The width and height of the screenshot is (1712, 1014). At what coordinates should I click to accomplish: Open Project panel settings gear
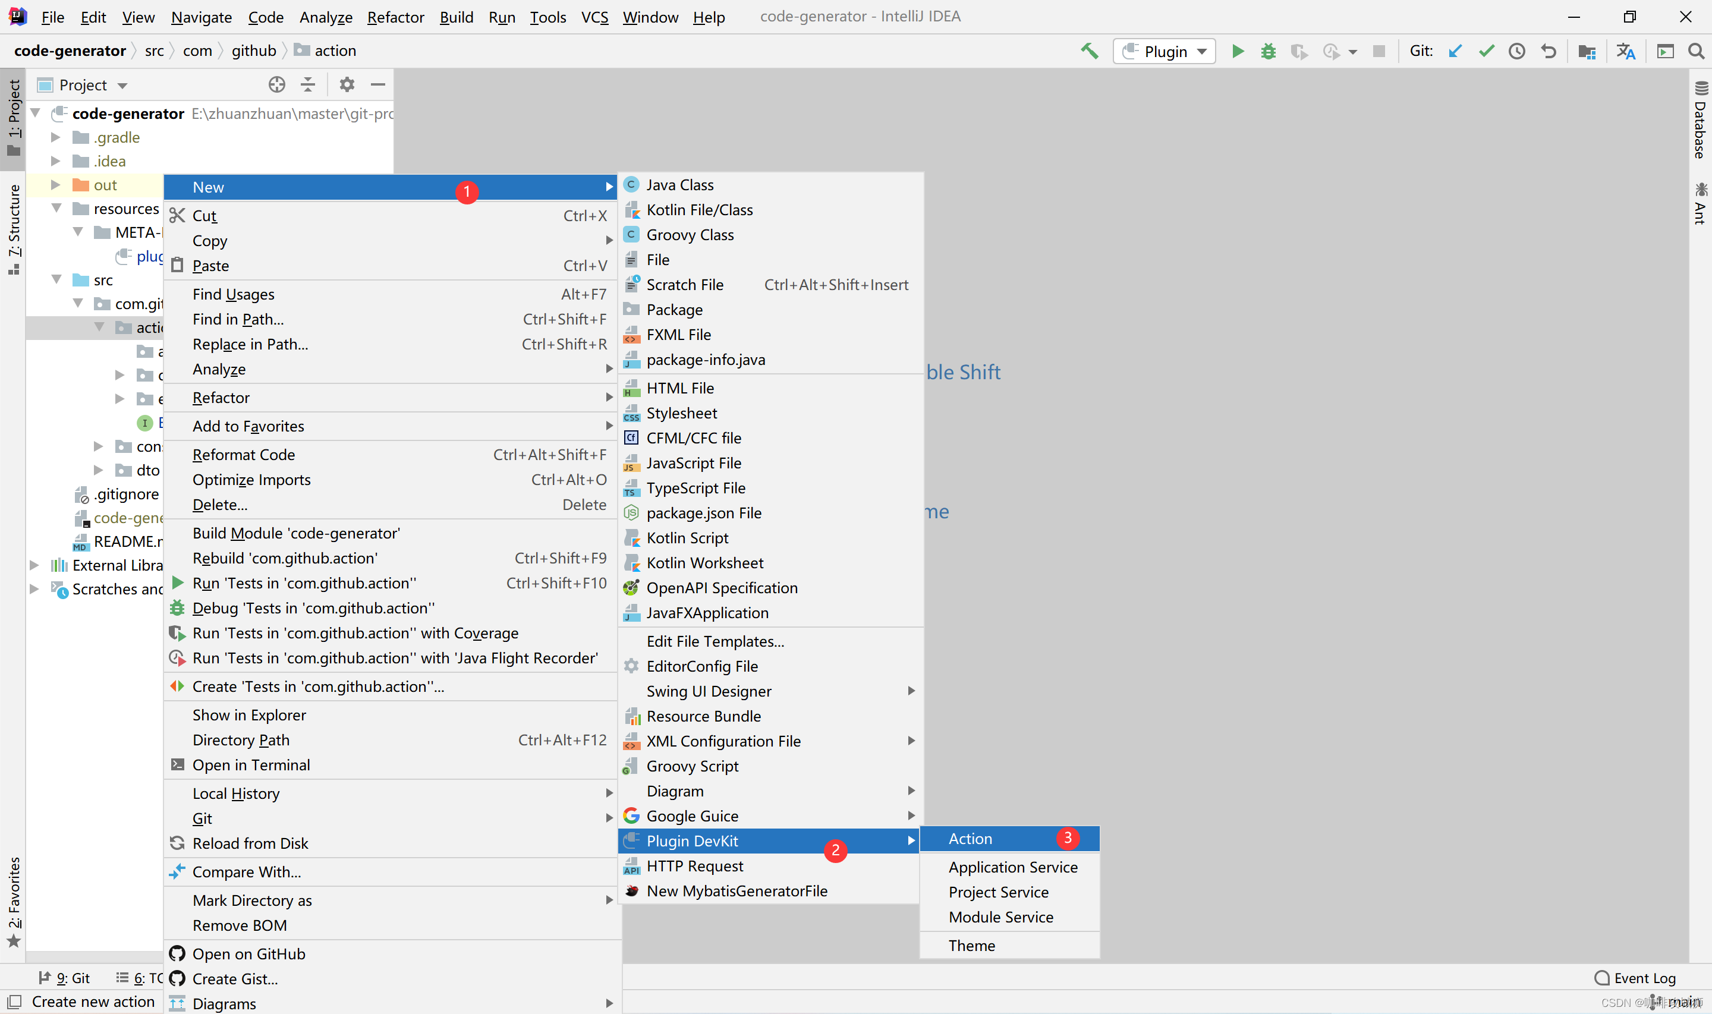347,85
